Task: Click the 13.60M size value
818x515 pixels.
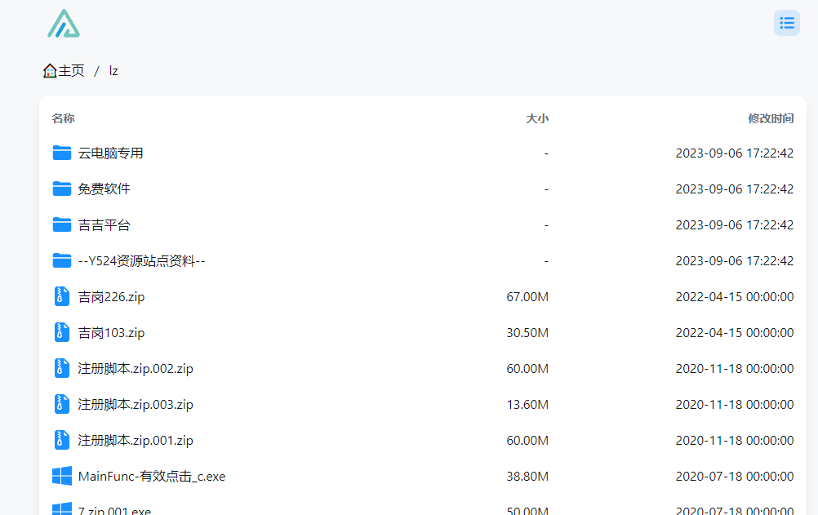Action: click(527, 405)
